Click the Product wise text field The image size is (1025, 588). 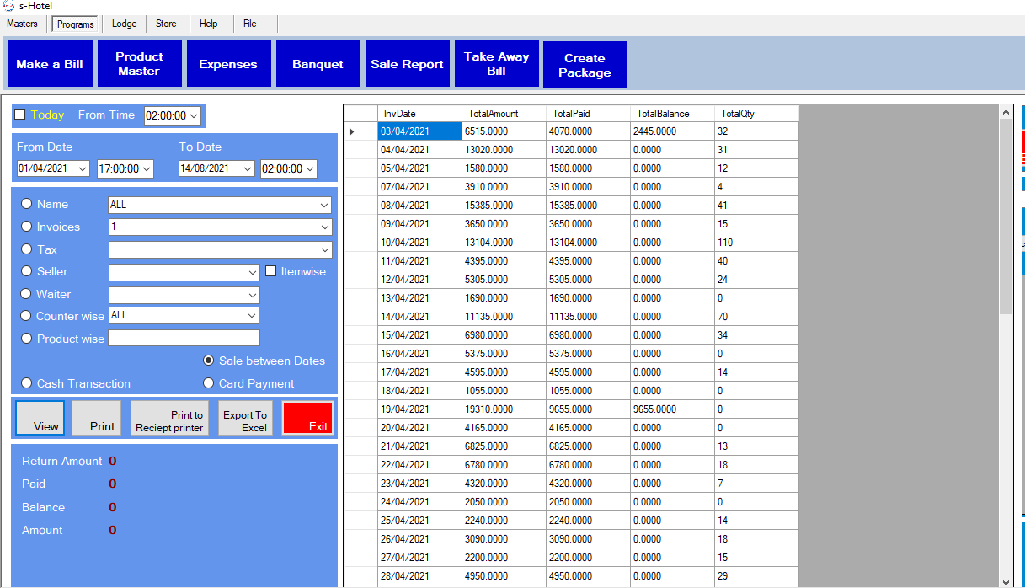tap(184, 339)
